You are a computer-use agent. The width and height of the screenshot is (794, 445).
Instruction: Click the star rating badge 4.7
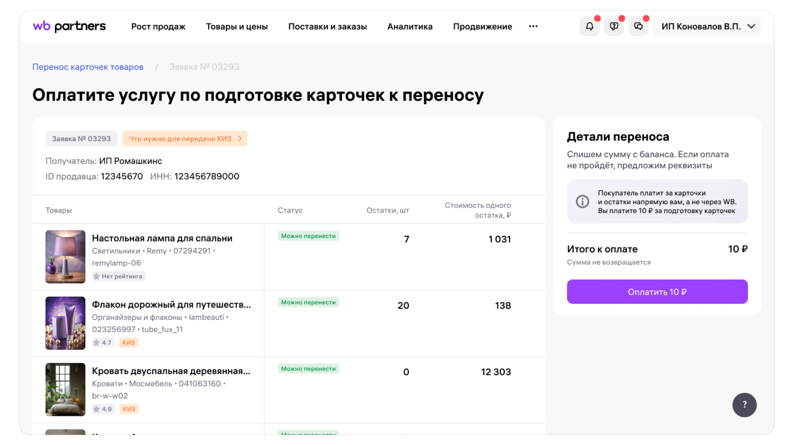[103, 342]
